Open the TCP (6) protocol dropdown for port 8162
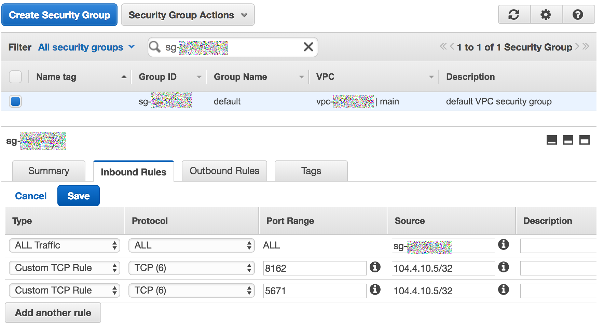Viewport: 604px width, 327px height. tap(192, 268)
